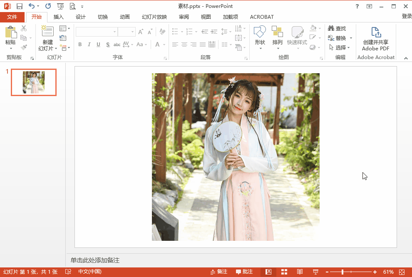Decrease the list indent level
This screenshot has width=412, height=277.
pyautogui.click(x=205, y=32)
